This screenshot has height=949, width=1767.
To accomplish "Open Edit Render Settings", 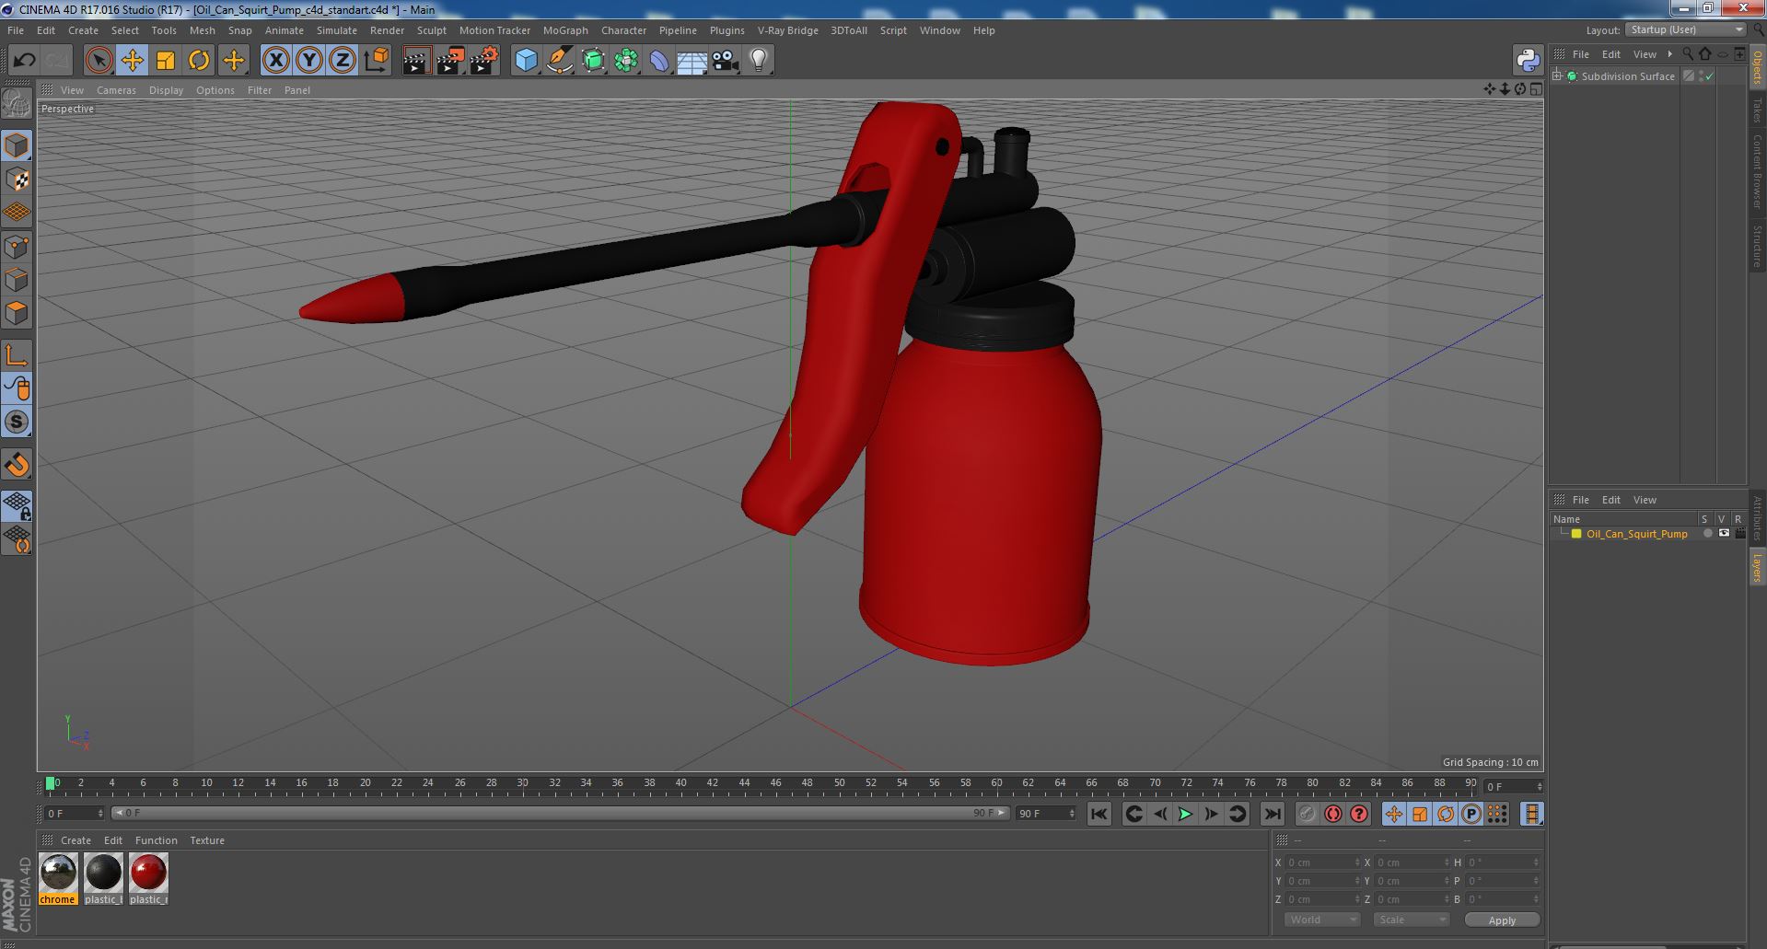I will [x=484, y=61].
